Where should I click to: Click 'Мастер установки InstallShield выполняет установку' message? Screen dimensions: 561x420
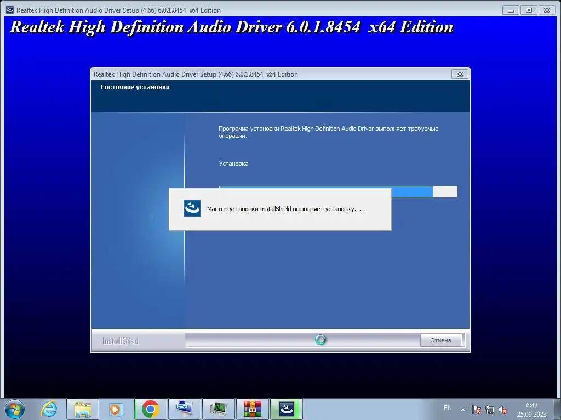tap(286, 209)
